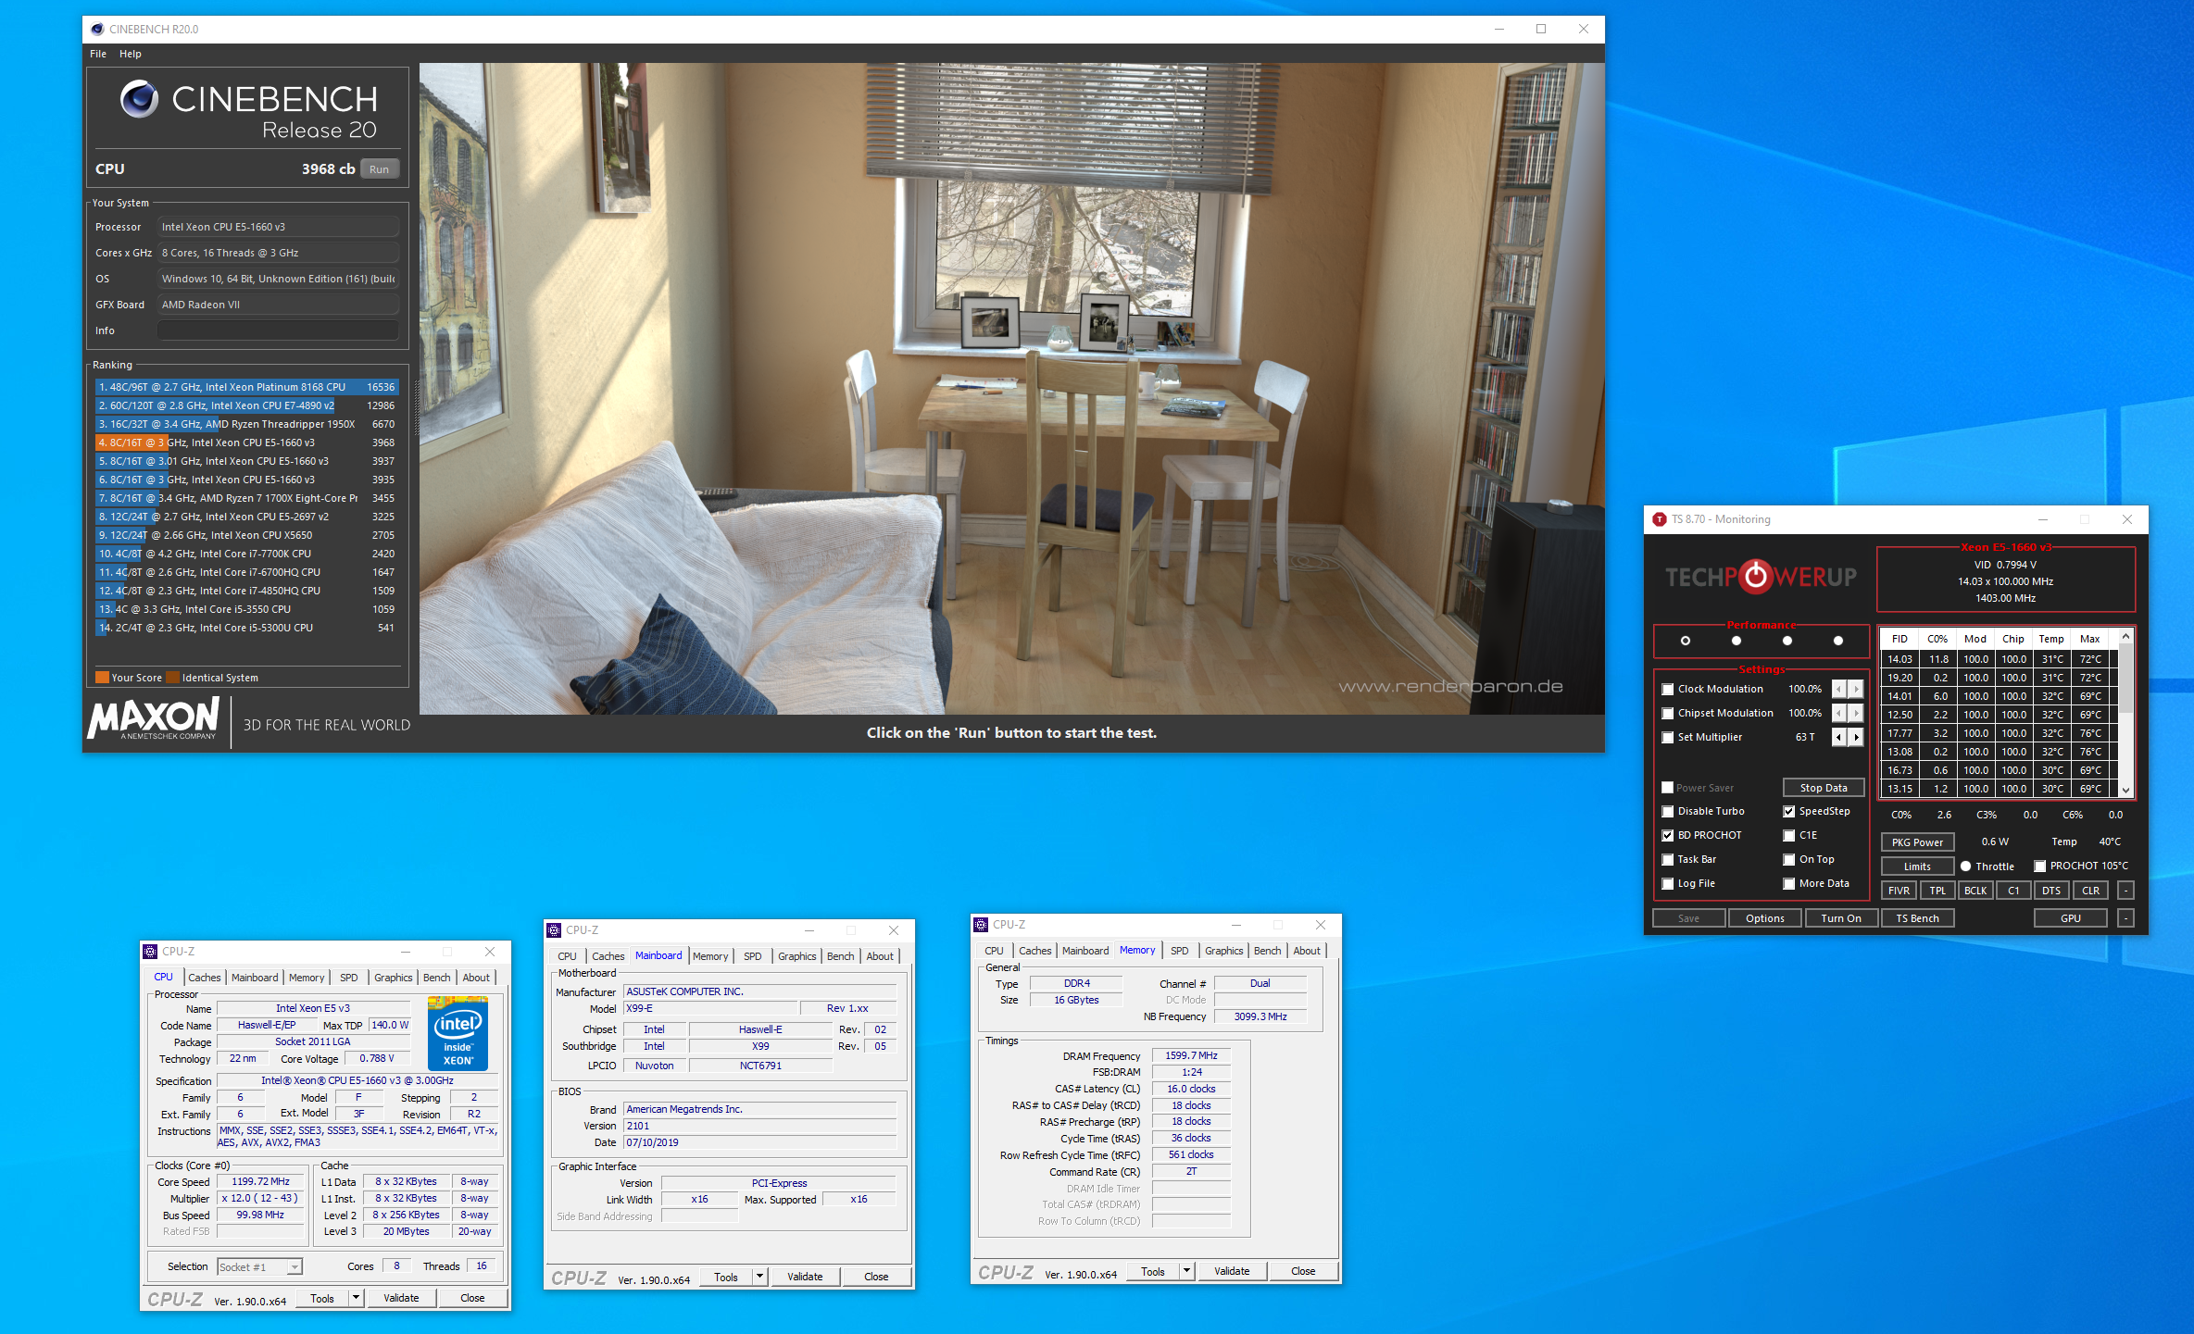This screenshot has height=1334, width=2194.
Task: Select the first Performance profile radio button
Action: [1686, 641]
